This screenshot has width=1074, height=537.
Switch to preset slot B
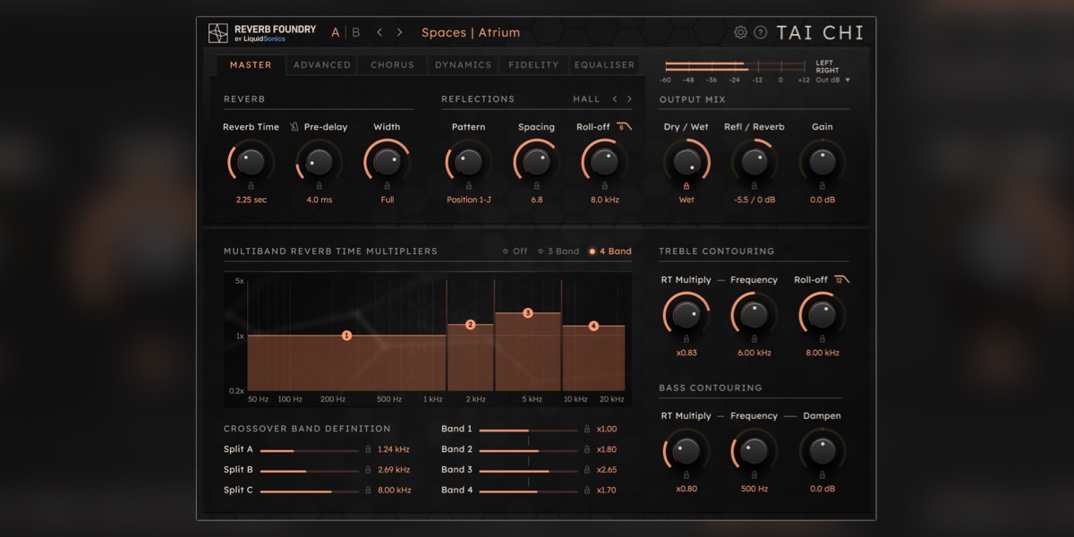pos(356,32)
